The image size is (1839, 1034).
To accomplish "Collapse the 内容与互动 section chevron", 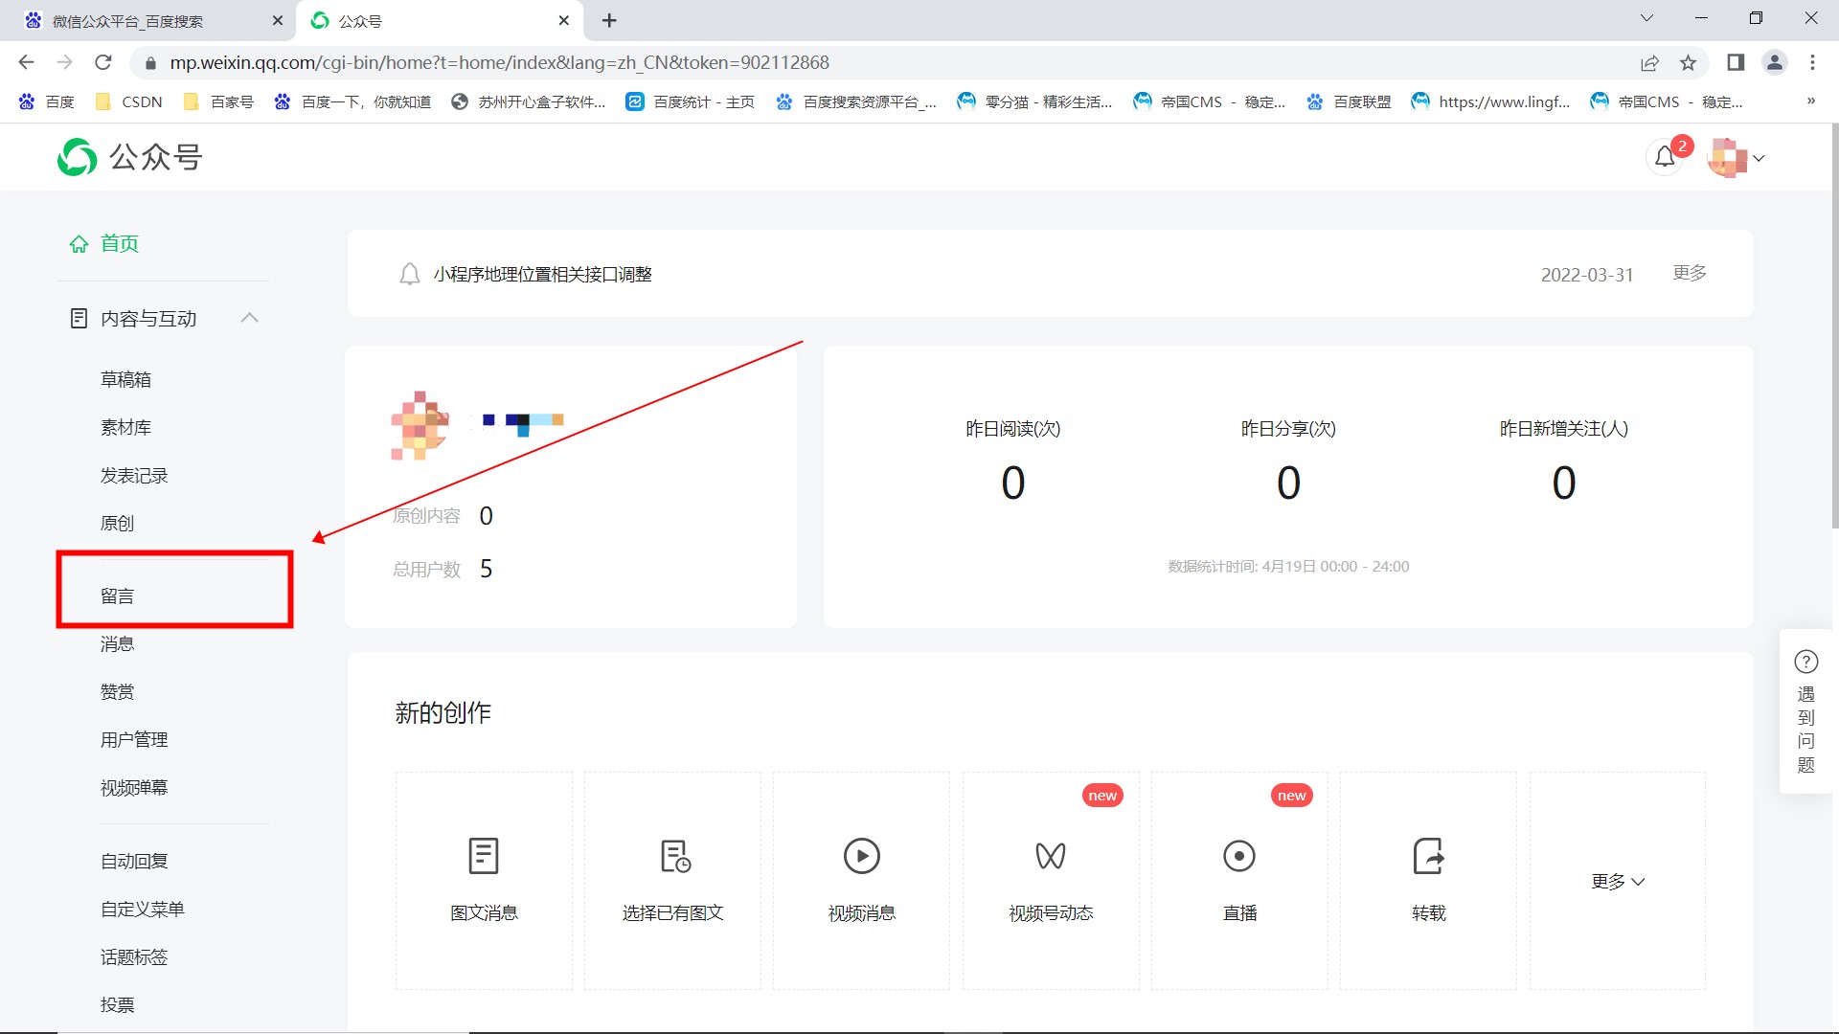I will coord(250,318).
